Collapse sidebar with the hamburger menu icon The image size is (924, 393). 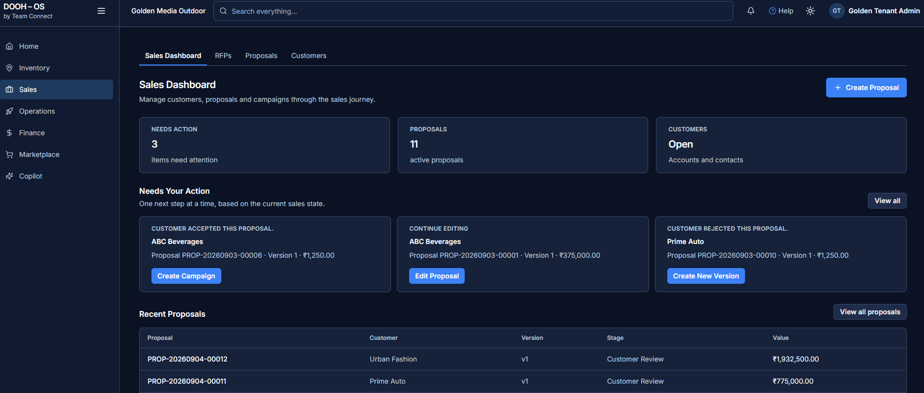[x=101, y=11]
